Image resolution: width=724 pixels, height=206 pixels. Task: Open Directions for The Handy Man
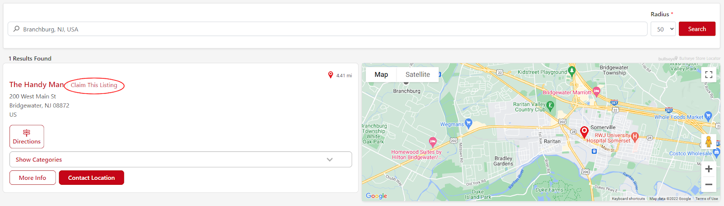pos(27,137)
